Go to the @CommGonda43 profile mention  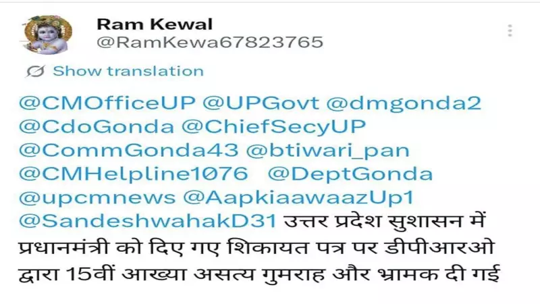(128, 150)
